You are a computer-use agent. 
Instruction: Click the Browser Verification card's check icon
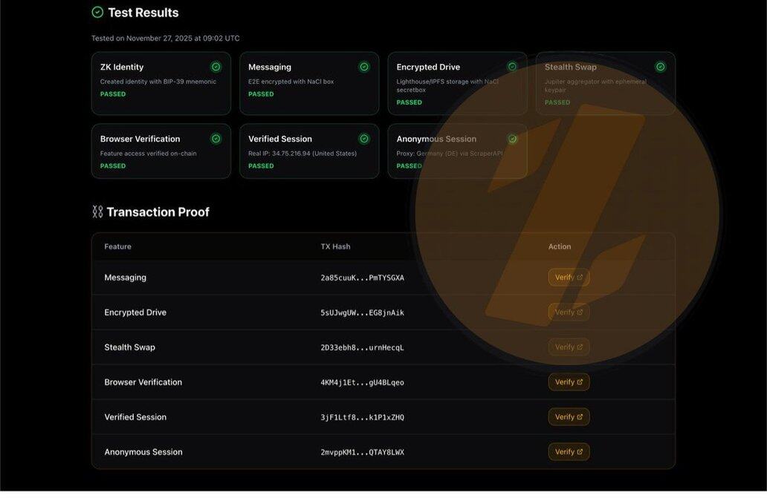[216, 139]
